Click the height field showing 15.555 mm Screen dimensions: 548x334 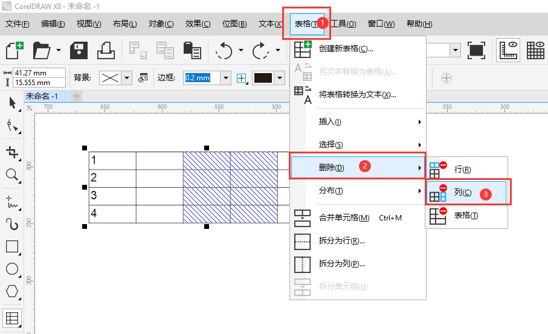39,83
